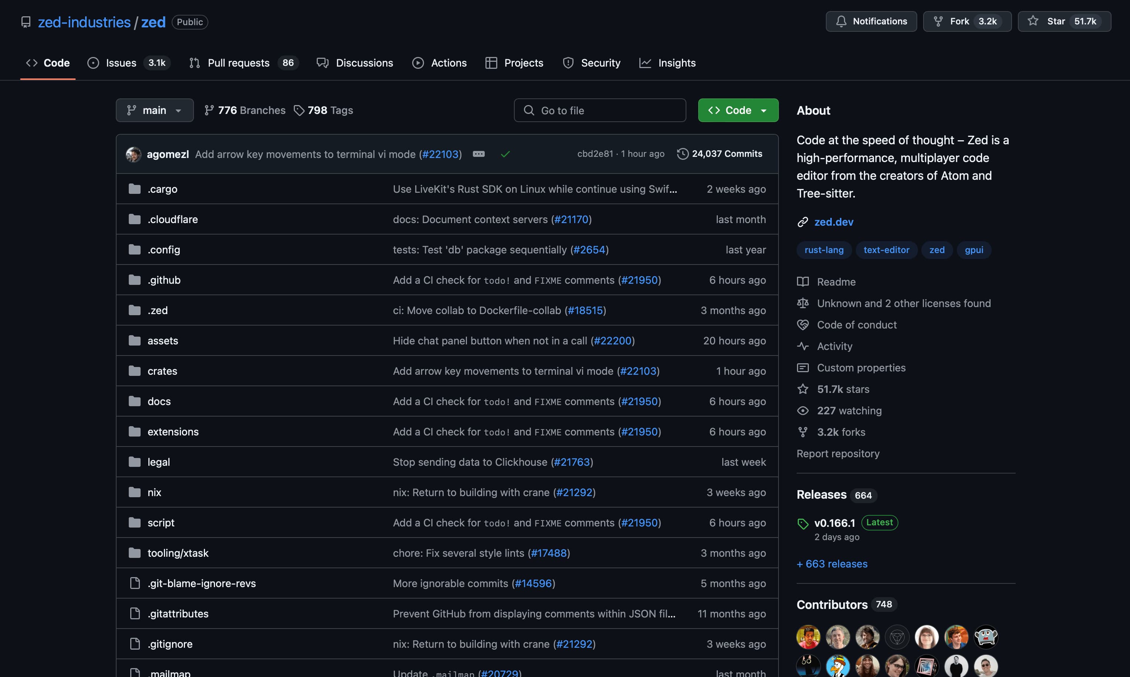Open the main branch selector dropdown
The image size is (1130, 677).
pos(154,110)
